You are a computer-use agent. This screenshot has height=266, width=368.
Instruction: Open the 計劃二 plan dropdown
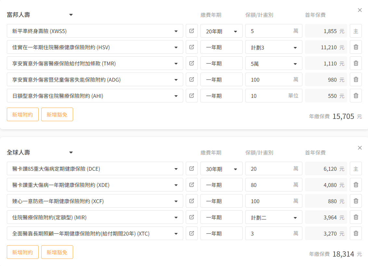[x=273, y=217]
